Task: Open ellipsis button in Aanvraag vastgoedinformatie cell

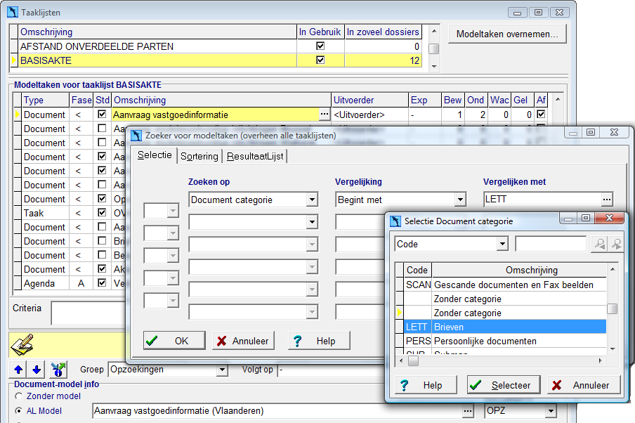Action: pyautogui.click(x=325, y=115)
